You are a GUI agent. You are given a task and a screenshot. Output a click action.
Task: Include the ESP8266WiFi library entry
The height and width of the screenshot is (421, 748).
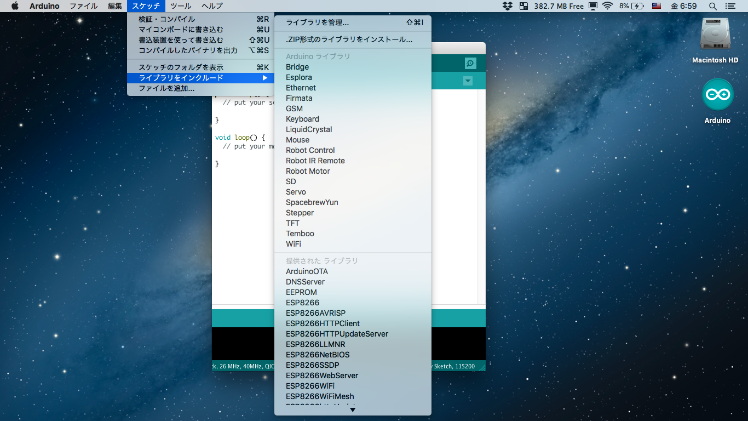point(353,386)
